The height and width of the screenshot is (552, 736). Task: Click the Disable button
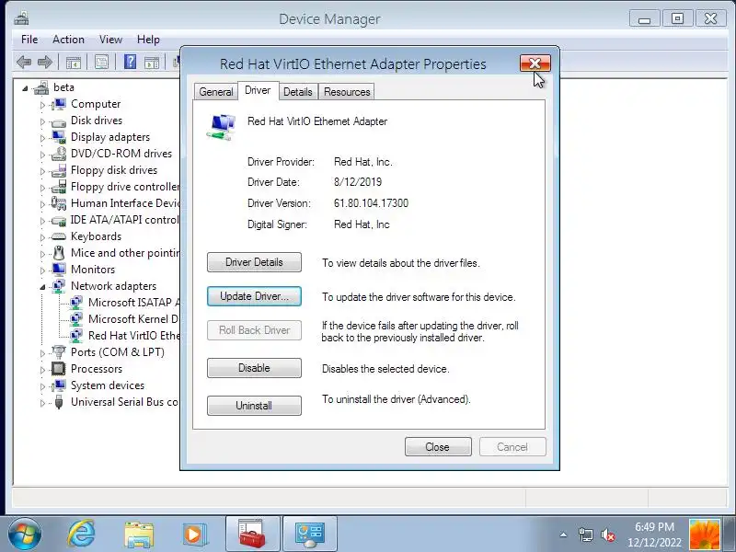click(x=254, y=368)
